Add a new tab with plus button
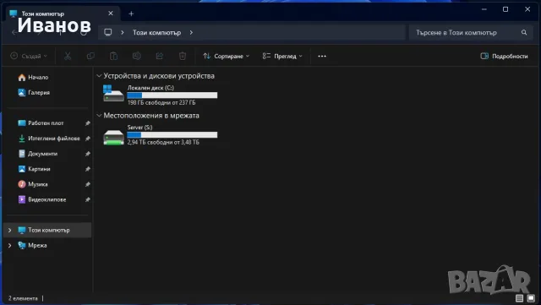 [131, 14]
